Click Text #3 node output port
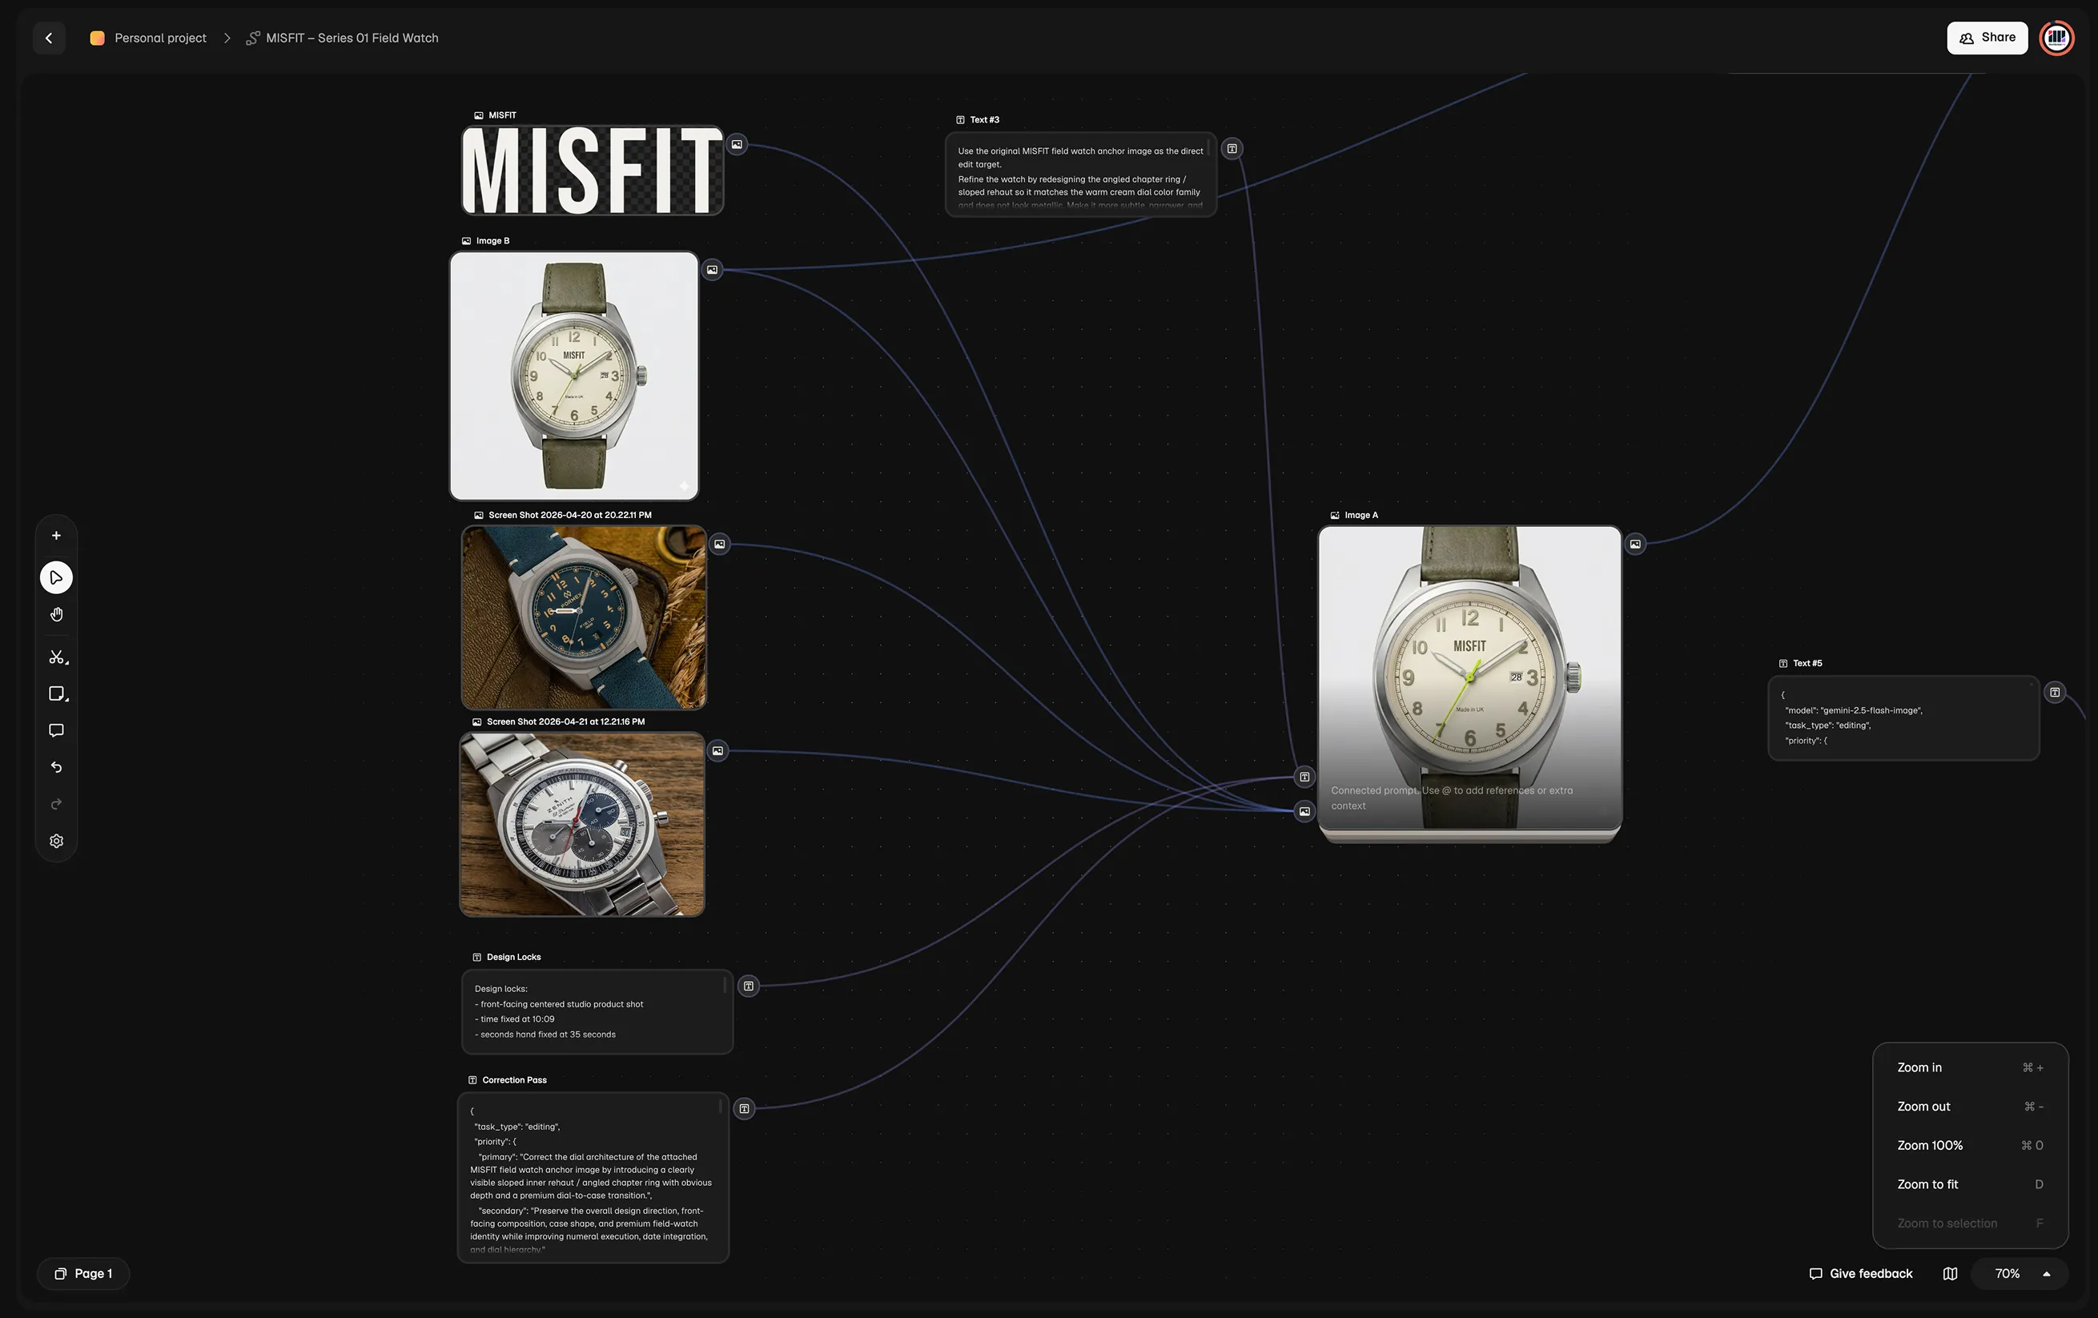This screenshot has width=2098, height=1318. (1232, 149)
